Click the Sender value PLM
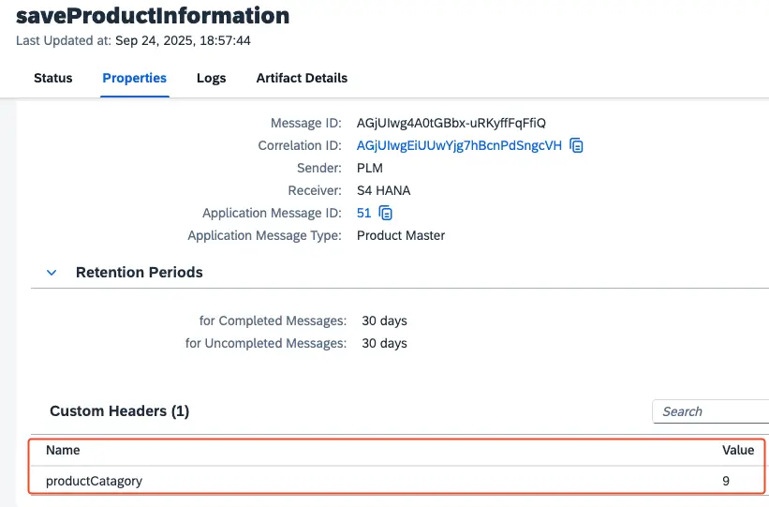The width and height of the screenshot is (769, 507). click(370, 168)
